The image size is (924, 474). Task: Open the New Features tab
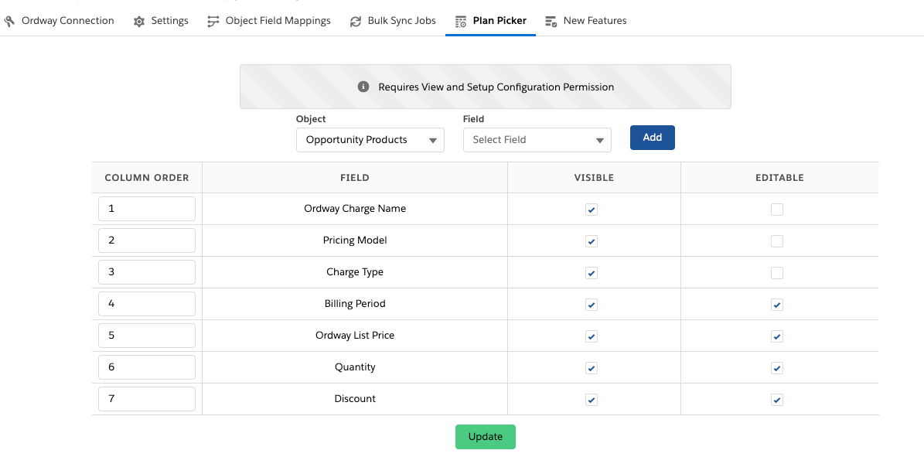point(586,21)
